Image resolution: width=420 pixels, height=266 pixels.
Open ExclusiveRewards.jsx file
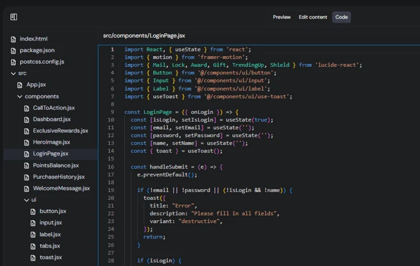point(60,131)
